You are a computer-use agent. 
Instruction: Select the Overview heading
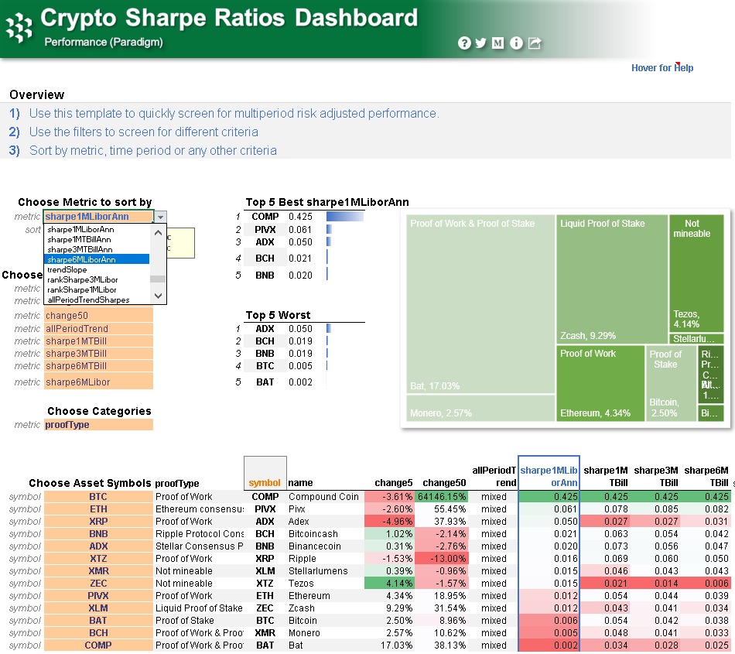36,94
